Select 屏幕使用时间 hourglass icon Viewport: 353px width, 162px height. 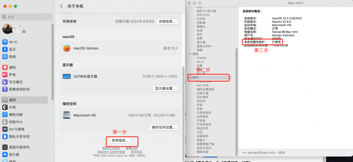coord(5,89)
